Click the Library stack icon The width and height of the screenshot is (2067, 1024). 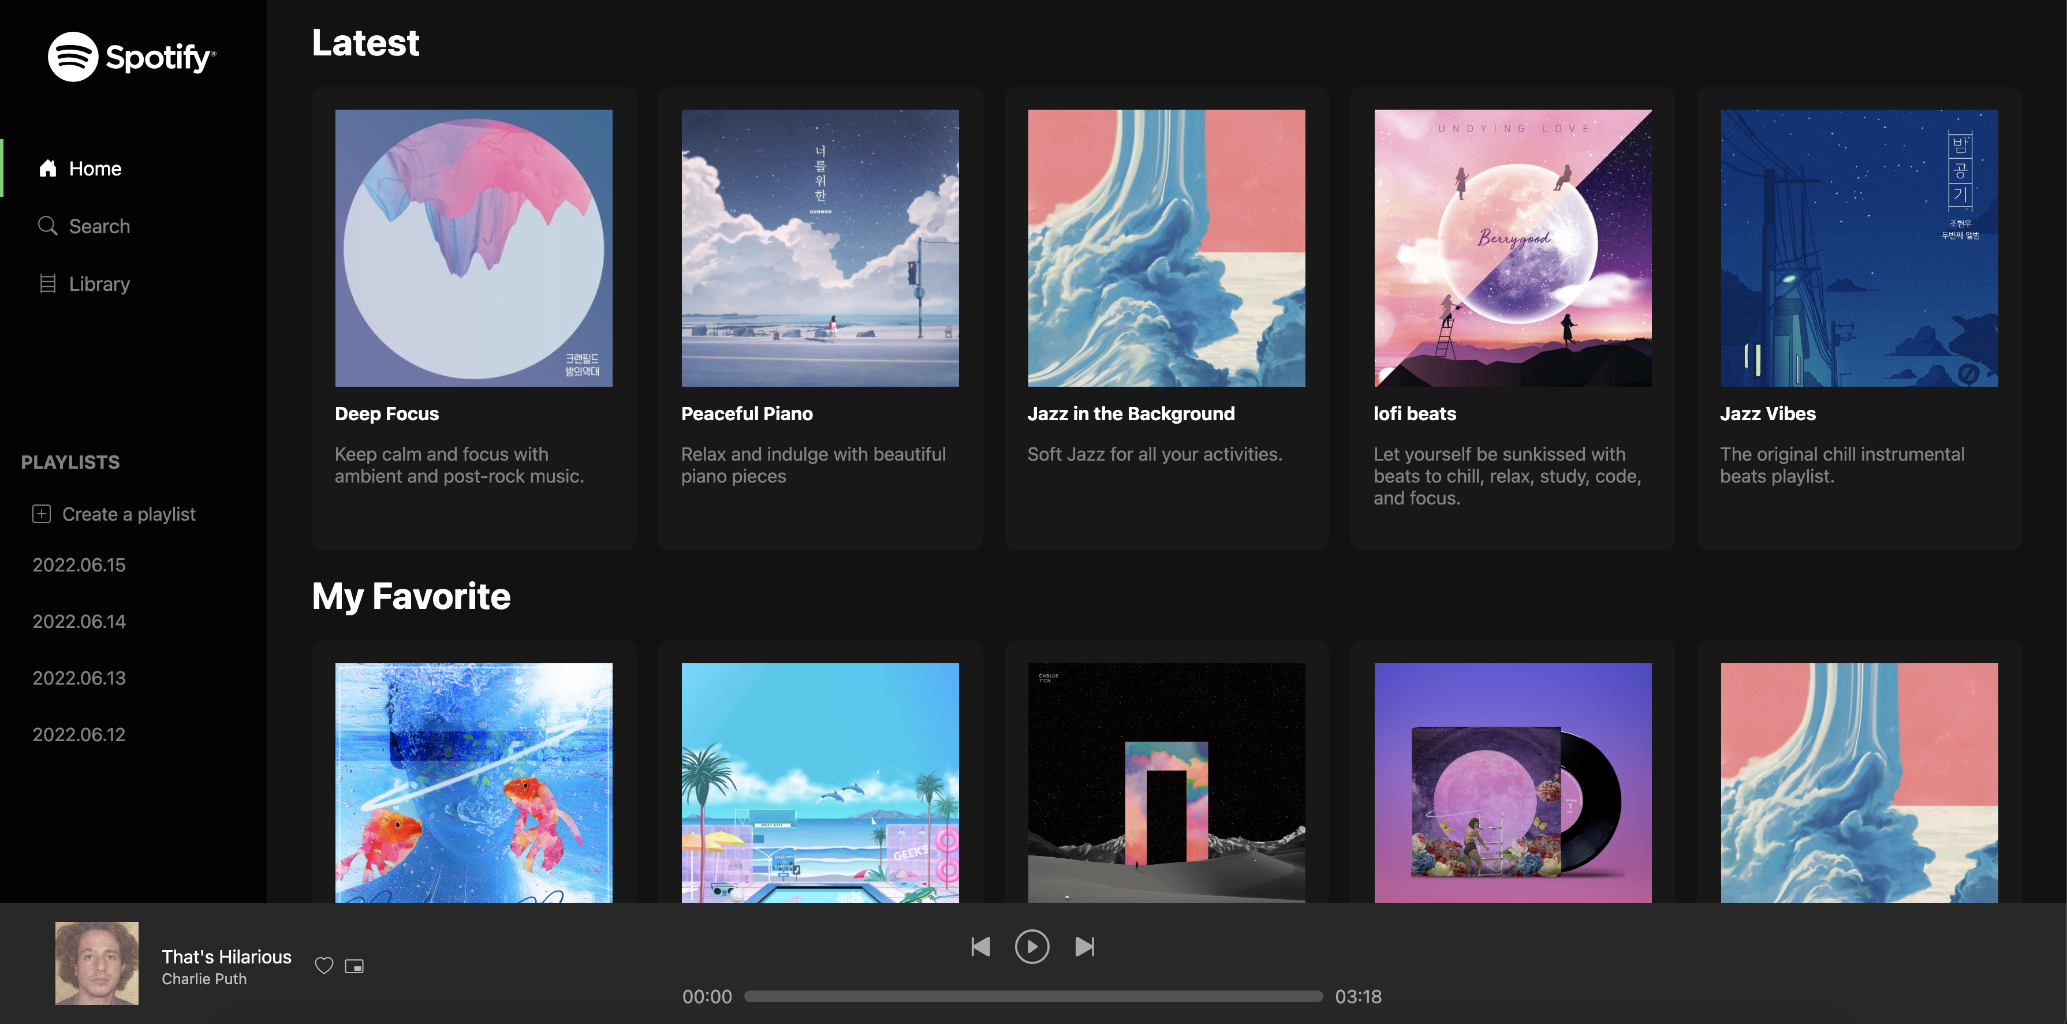coord(48,284)
